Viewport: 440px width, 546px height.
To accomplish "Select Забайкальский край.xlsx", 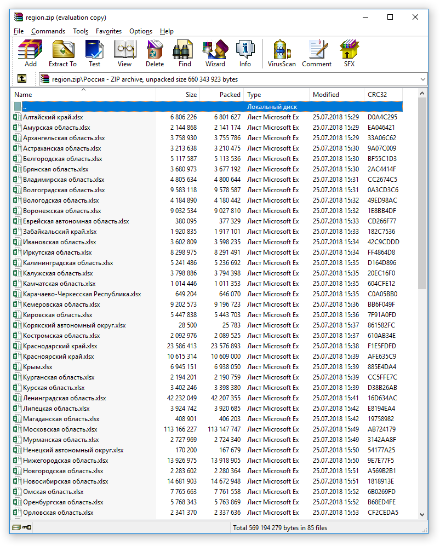I will (x=207, y=232).
